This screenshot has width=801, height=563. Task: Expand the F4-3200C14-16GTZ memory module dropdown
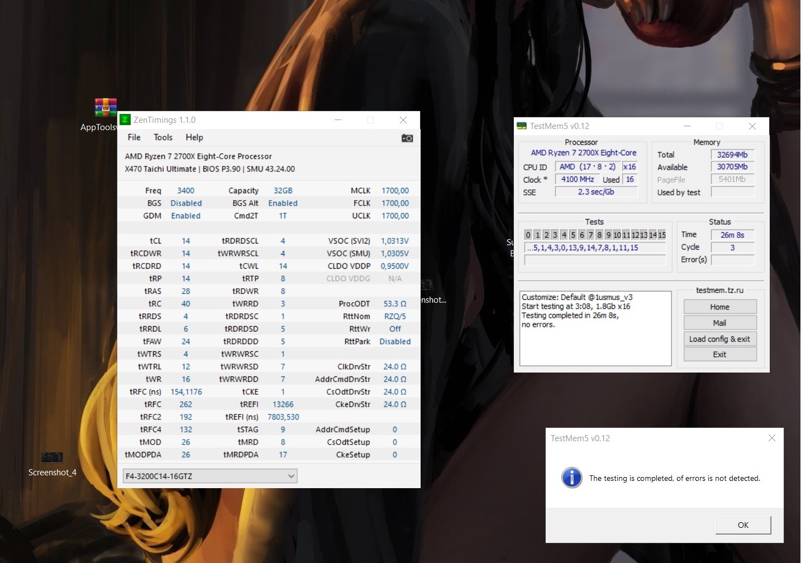point(210,476)
